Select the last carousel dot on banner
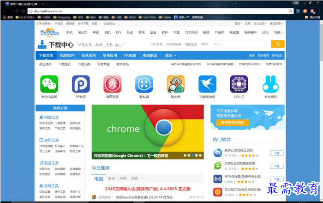This screenshot has height=203, width=323. tap(200, 155)
